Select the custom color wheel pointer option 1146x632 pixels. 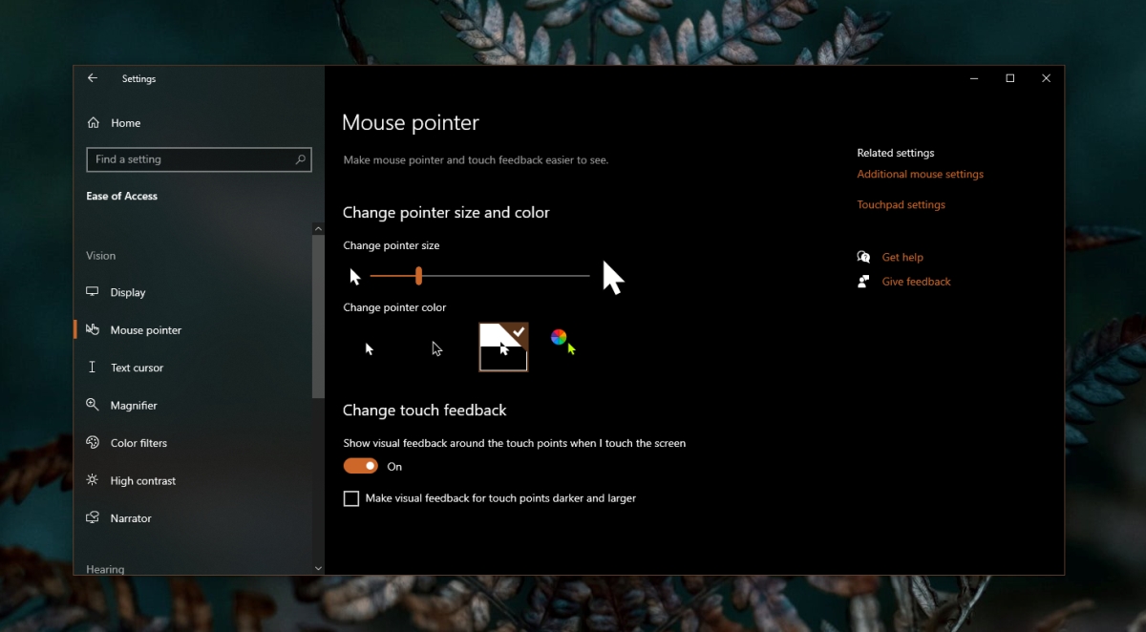pos(563,341)
